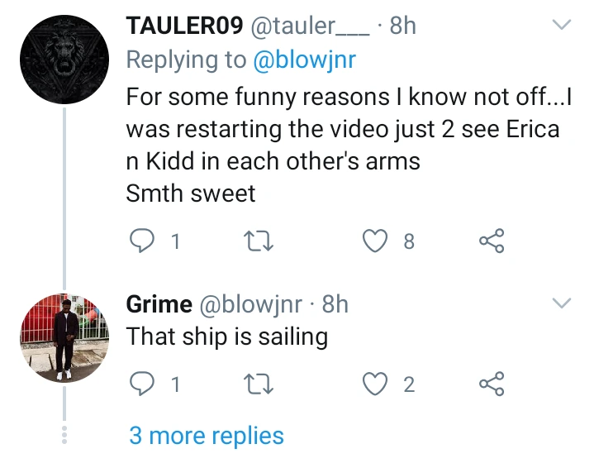Open Grime's profile name

159,304
